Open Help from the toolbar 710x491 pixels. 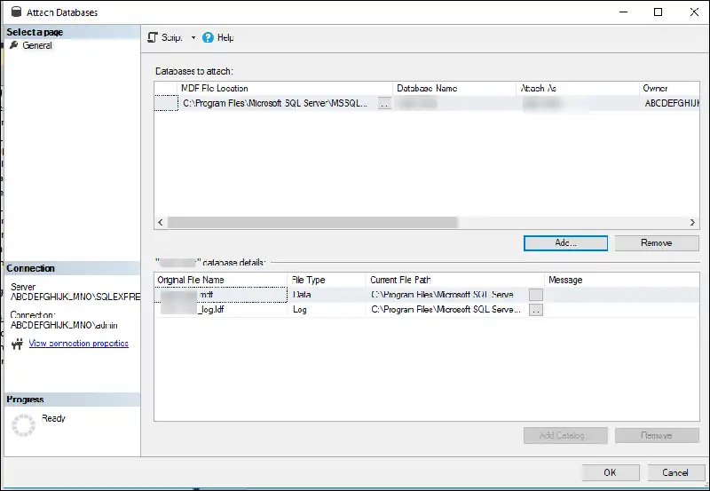pos(217,37)
